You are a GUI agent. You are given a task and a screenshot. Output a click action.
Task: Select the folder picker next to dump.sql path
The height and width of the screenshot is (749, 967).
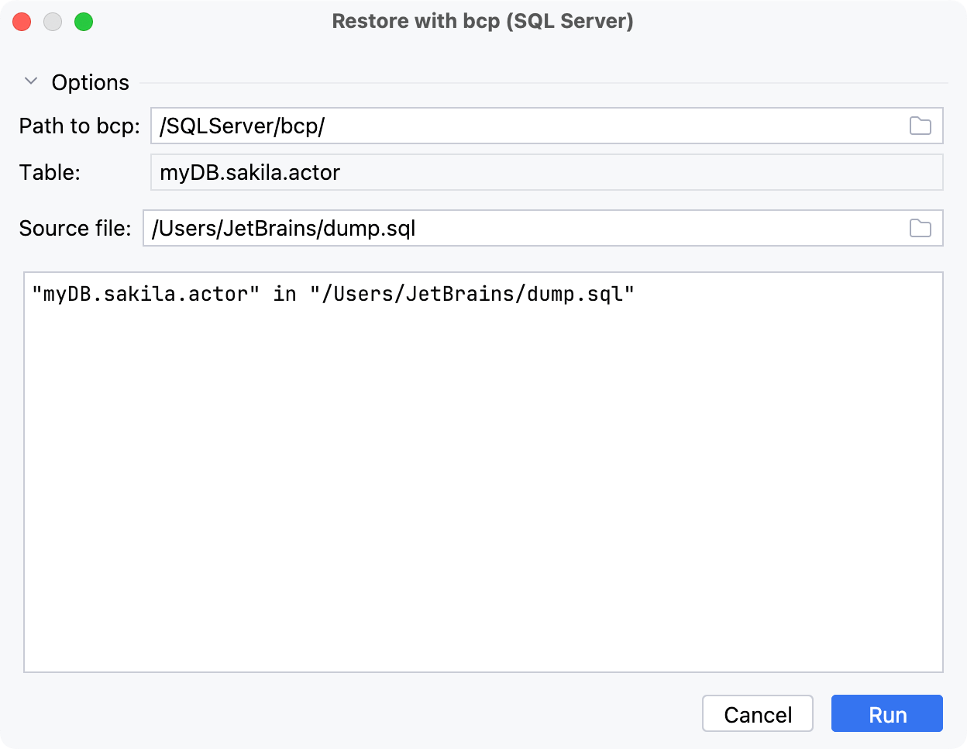coord(920,228)
